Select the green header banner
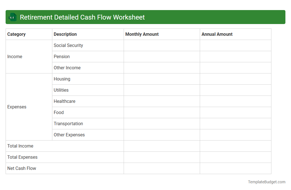Screen dimensions: 291x190 tap(145, 17)
